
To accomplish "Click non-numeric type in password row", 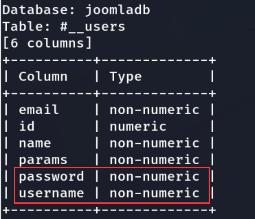I will [155, 177].
